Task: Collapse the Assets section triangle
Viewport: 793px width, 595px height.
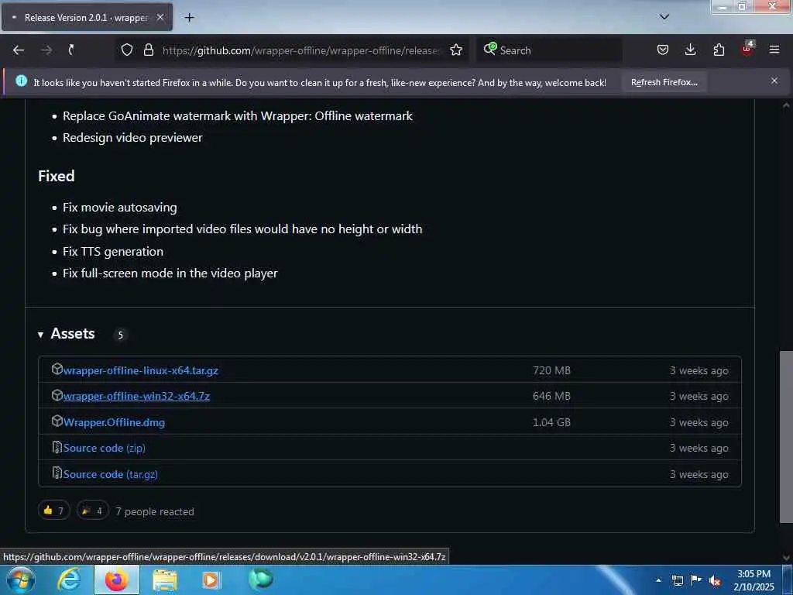Action: [40, 335]
